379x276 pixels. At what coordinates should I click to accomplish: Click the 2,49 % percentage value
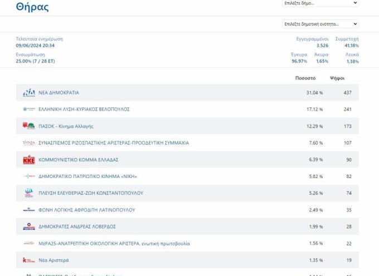[315, 210]
